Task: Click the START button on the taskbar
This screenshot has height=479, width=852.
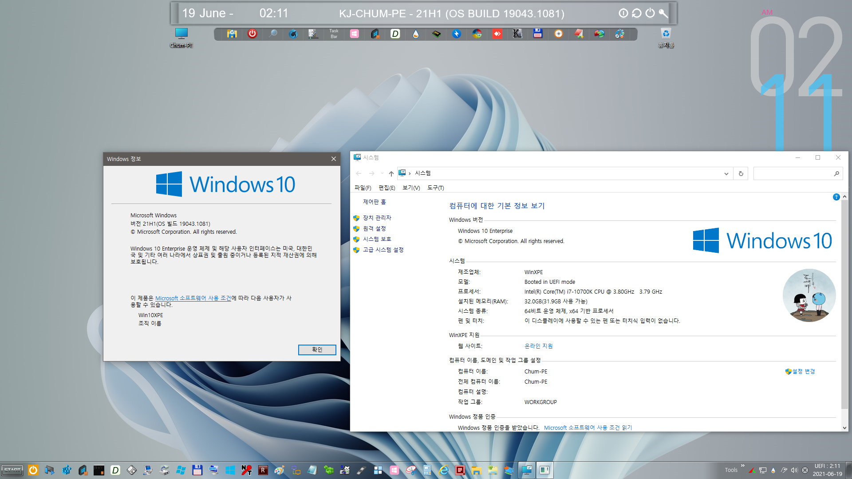Action: coord(12,470)
